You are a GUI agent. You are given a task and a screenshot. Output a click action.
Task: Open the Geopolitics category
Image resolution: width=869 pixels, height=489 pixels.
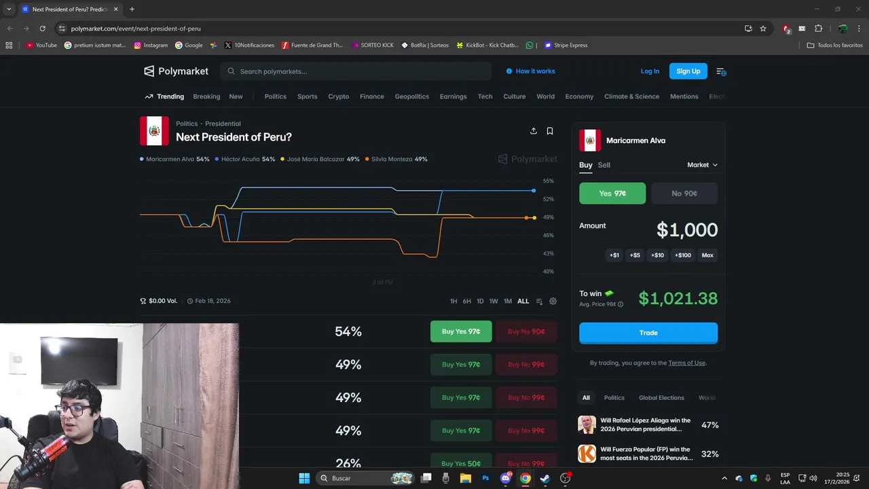pyautogui.click(x=412, y=96)
